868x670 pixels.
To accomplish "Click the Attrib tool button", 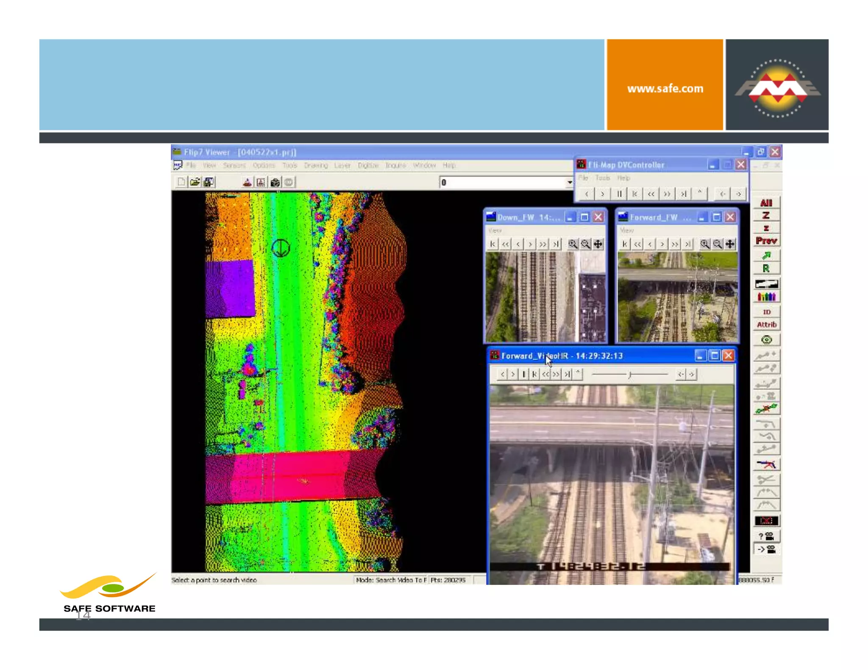I will tap(766, 324).
